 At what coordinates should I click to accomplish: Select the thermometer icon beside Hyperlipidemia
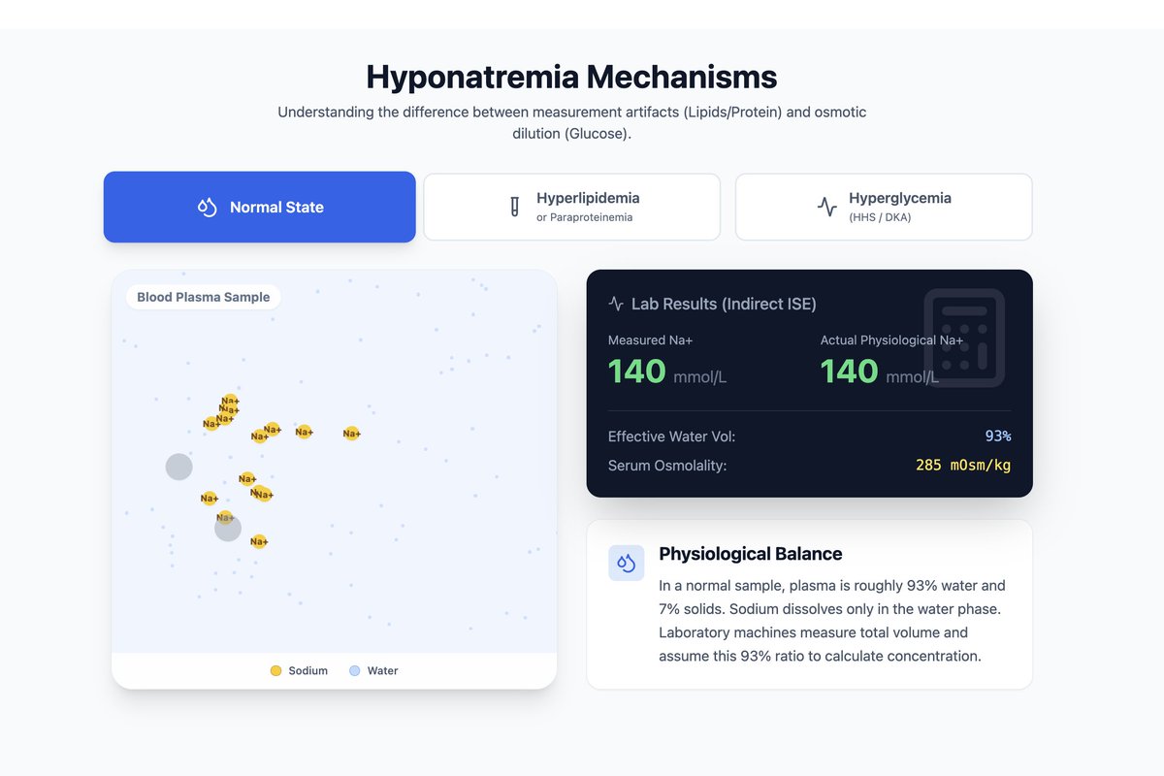pyautogui.click(x=514, y=206)
